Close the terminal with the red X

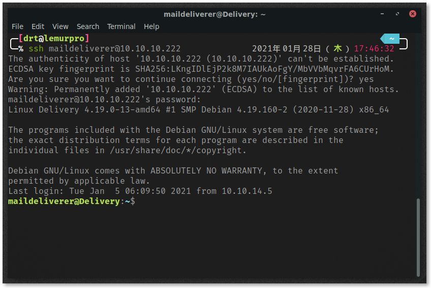[x=412, y=14]
